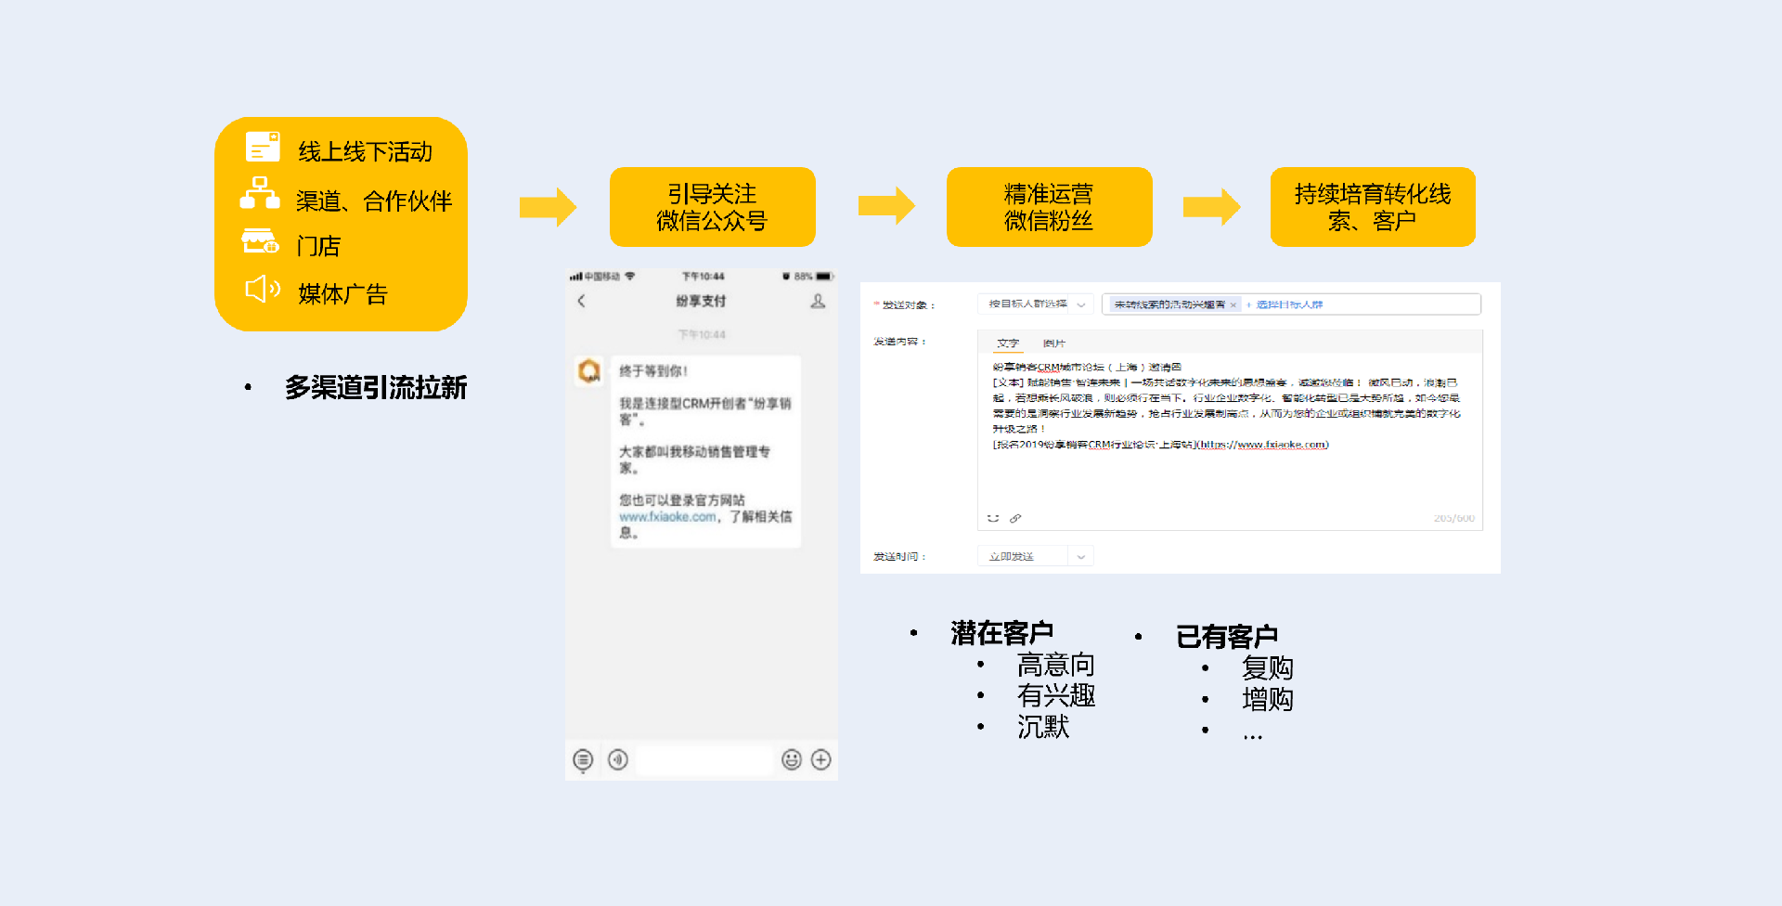The image size is (1782, 906).
Task: Remove the 未转线索的活动兴趣客 audience tag
Action: tap(1233, 304)
